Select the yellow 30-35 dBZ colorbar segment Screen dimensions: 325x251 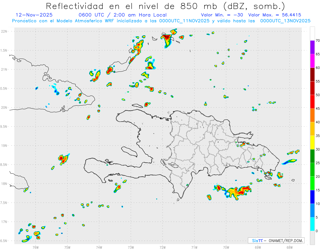pyautogui.click(x=312, y=142)
